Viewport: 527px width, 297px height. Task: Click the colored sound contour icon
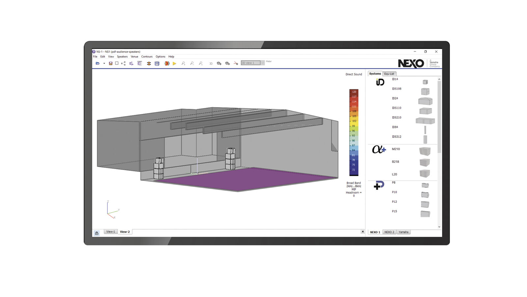point(167,63)
